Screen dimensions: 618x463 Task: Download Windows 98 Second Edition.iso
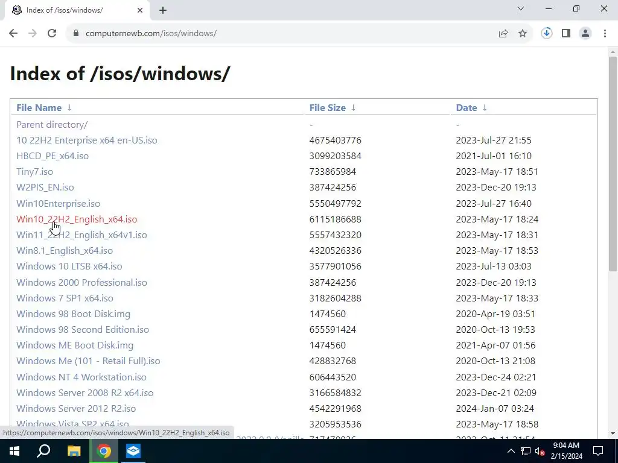click(x=83, y=330)
